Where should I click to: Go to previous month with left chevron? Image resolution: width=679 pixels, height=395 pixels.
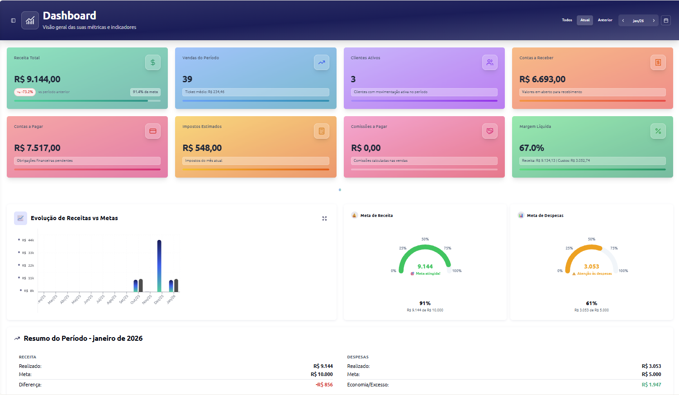pyautogui.click(x=623, y=20)
